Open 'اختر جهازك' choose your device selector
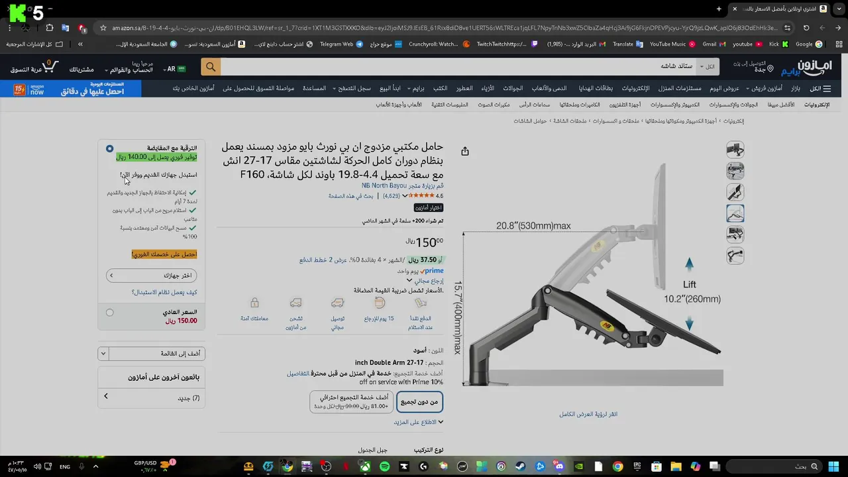The width and height of the screenshot is (848, 477). click(x=151, y=275)
